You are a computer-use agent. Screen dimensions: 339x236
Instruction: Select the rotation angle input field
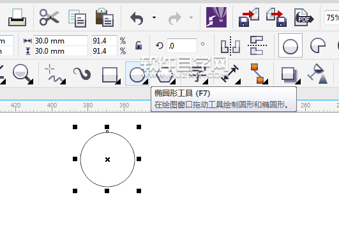click(181, 45)
